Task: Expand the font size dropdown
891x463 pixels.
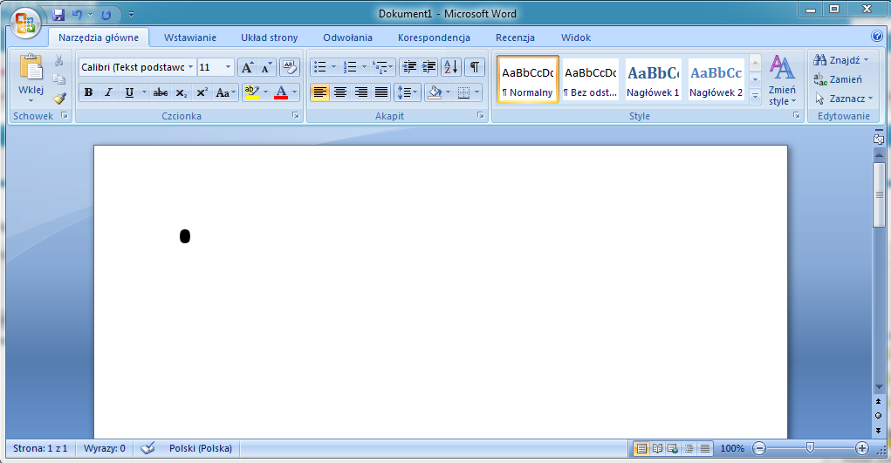Action: point(229,67)
